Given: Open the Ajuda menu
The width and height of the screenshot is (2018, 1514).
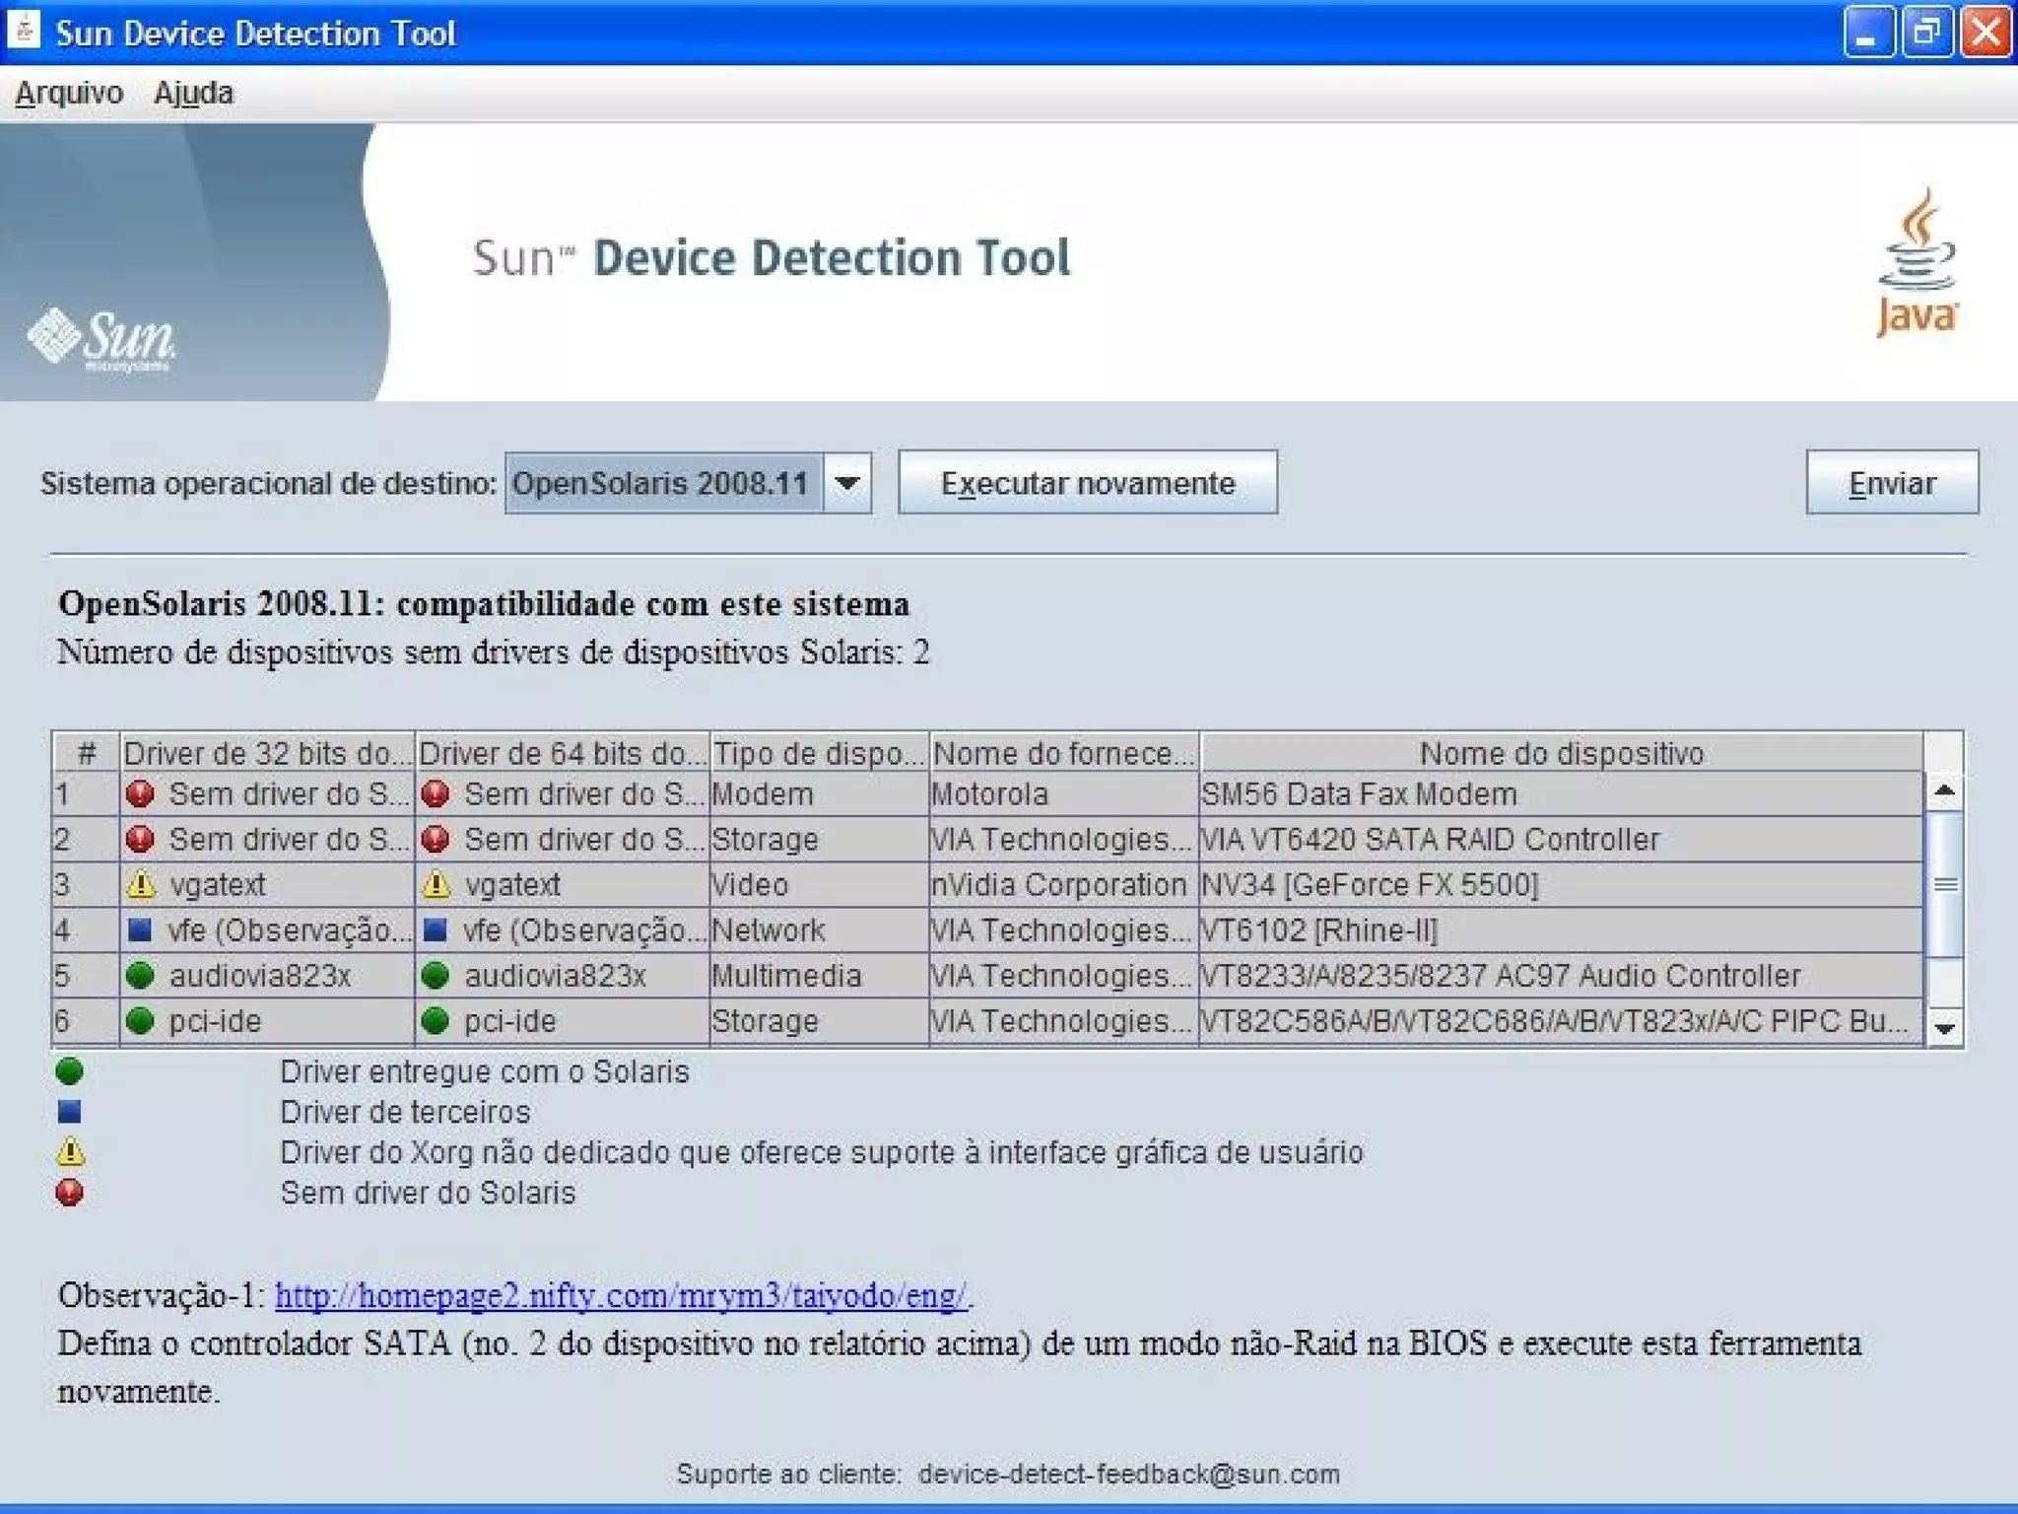Looking at the screenshot, I should tap(193, 93).
